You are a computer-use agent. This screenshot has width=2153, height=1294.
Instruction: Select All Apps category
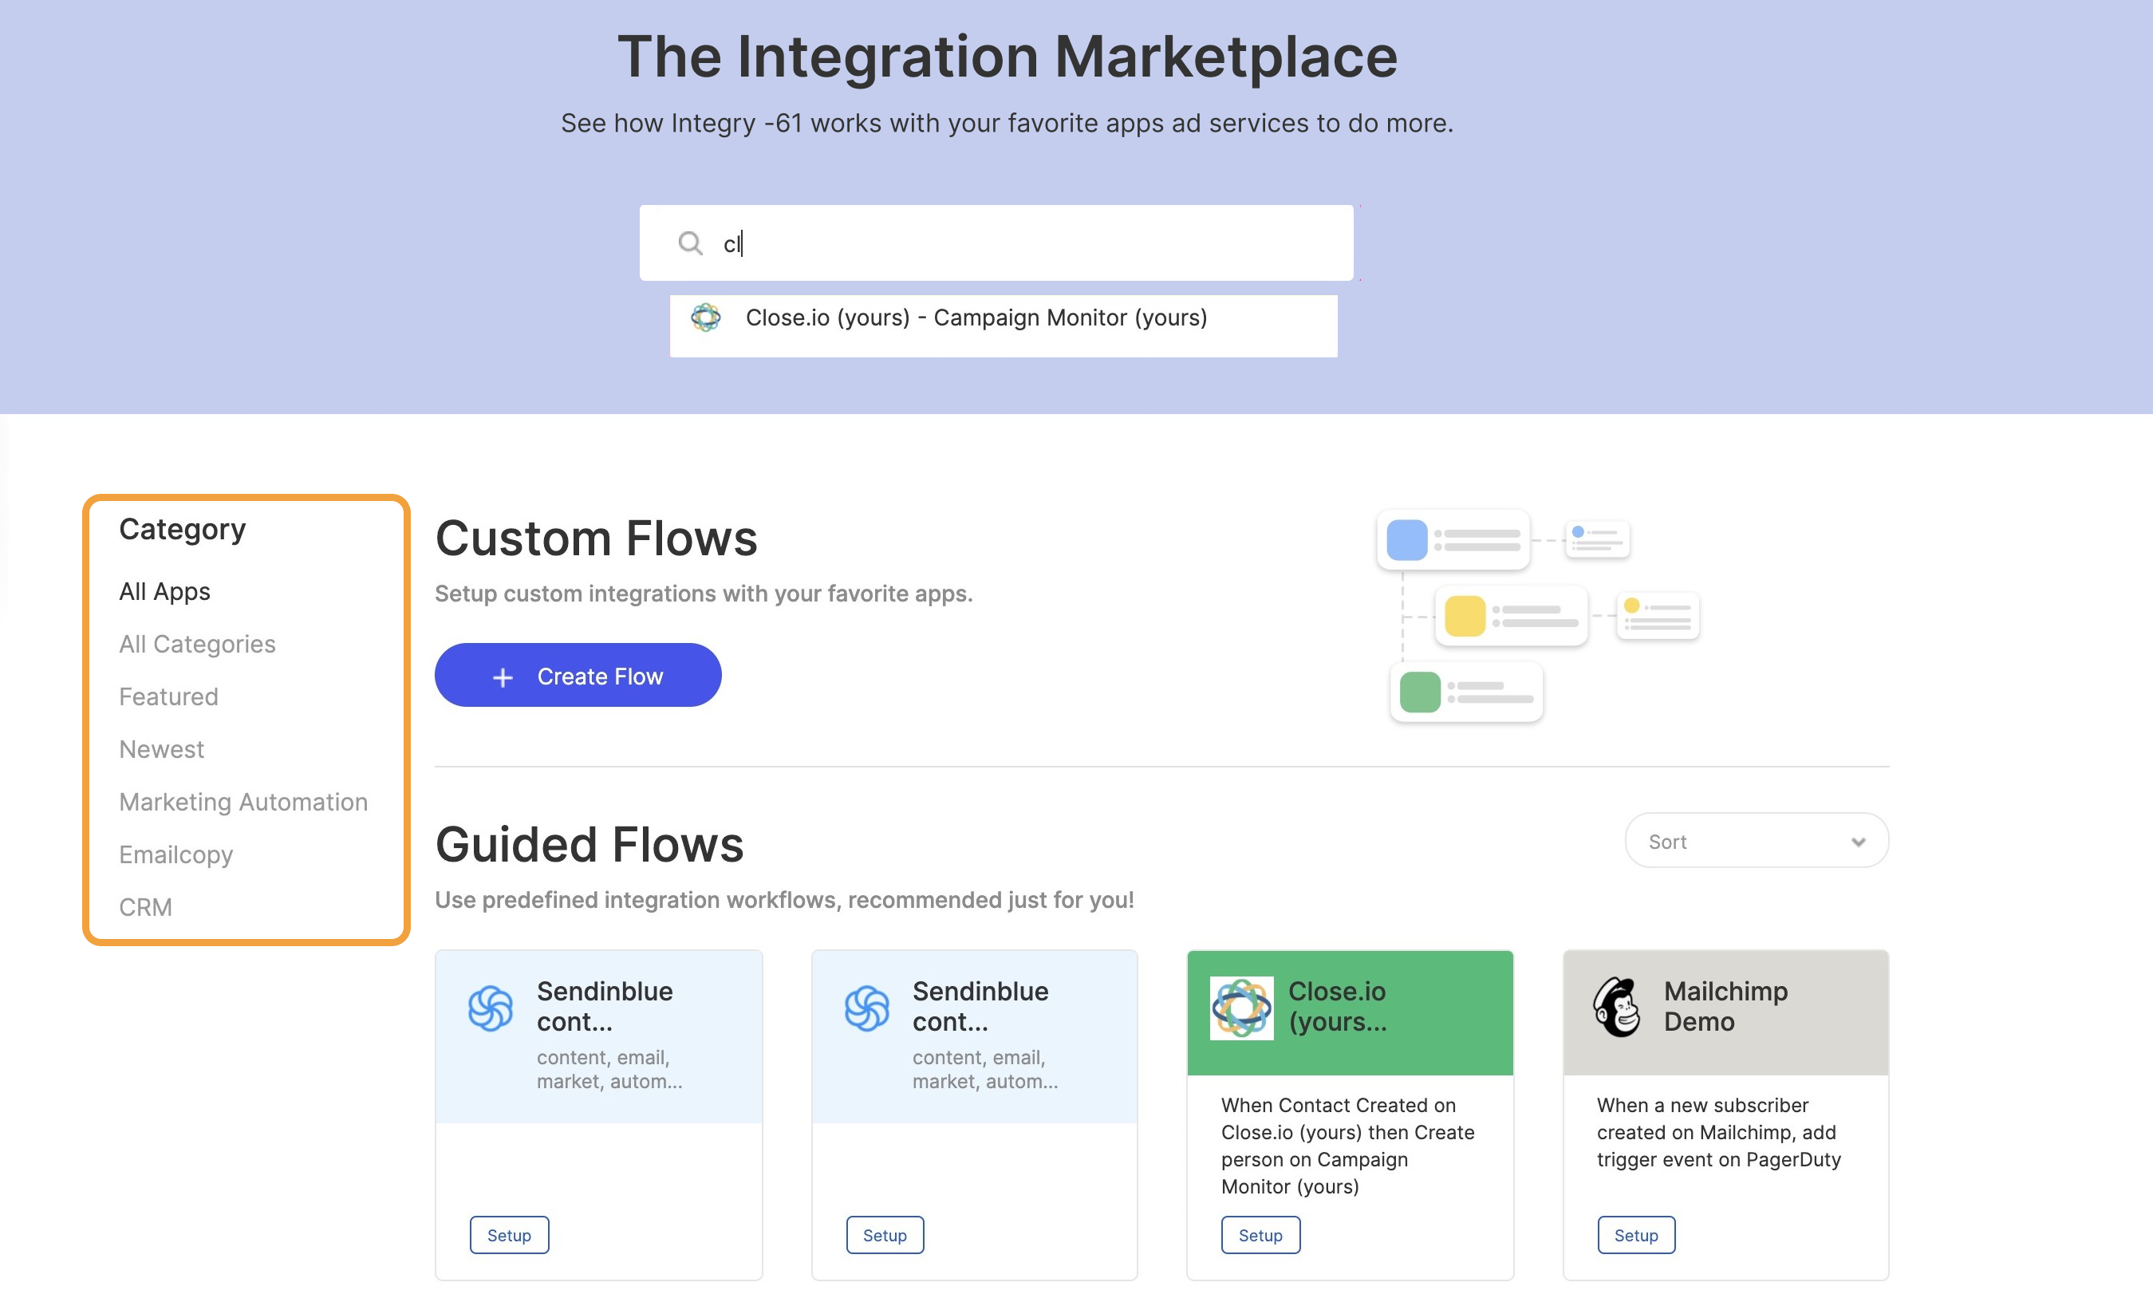pos(165,591)
